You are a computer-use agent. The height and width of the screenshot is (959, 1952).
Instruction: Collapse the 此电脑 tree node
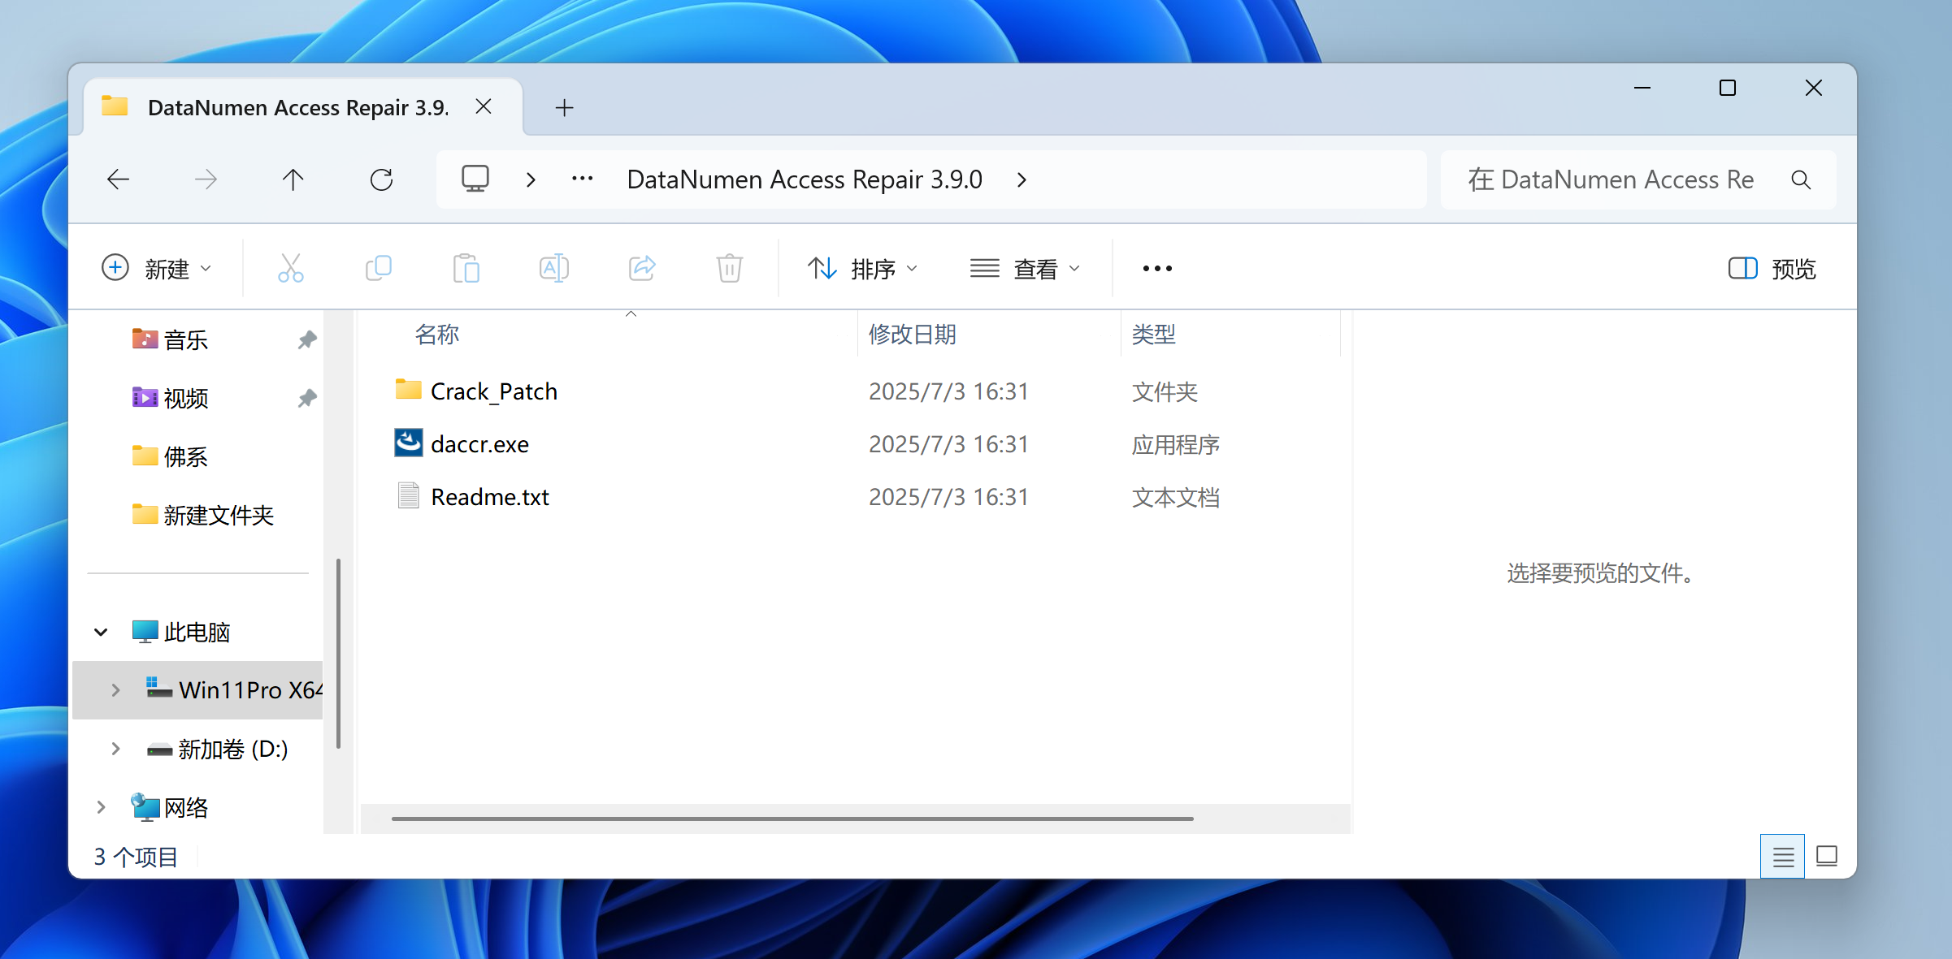[101, 632]
